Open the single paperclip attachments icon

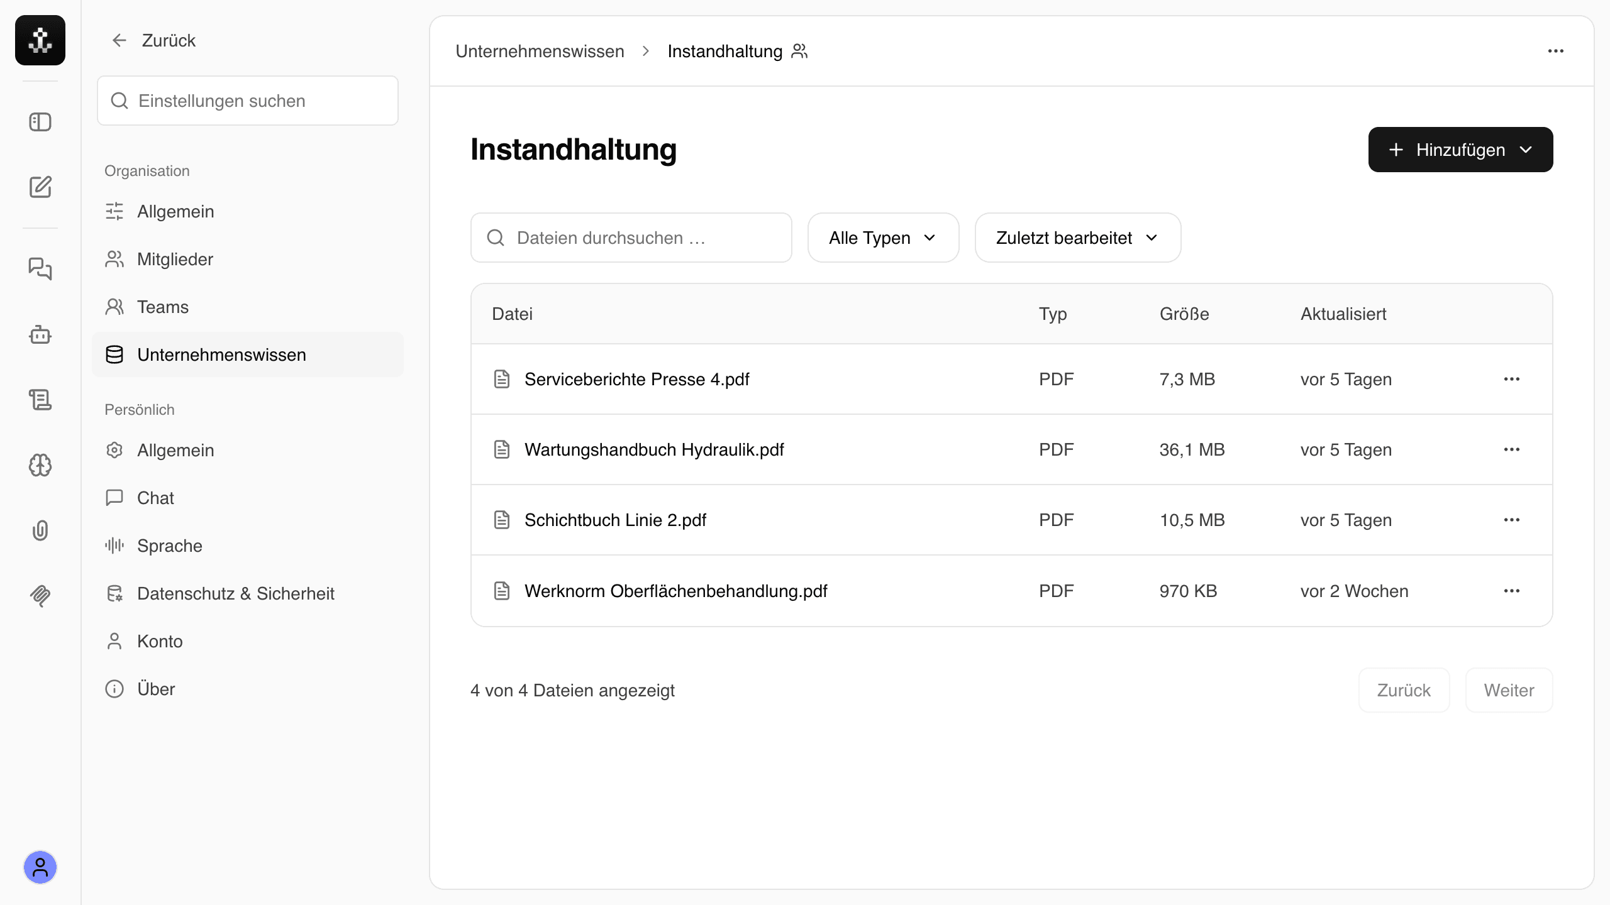(40, 530)
